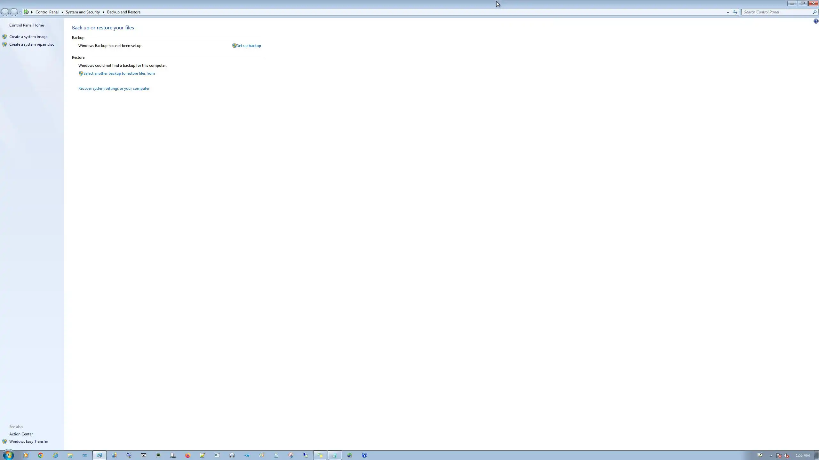819x460 pixels.
Task: Expand the arrow after Control Panel breadcrumb
Action: pyautogui.click(x=62, y=12)
